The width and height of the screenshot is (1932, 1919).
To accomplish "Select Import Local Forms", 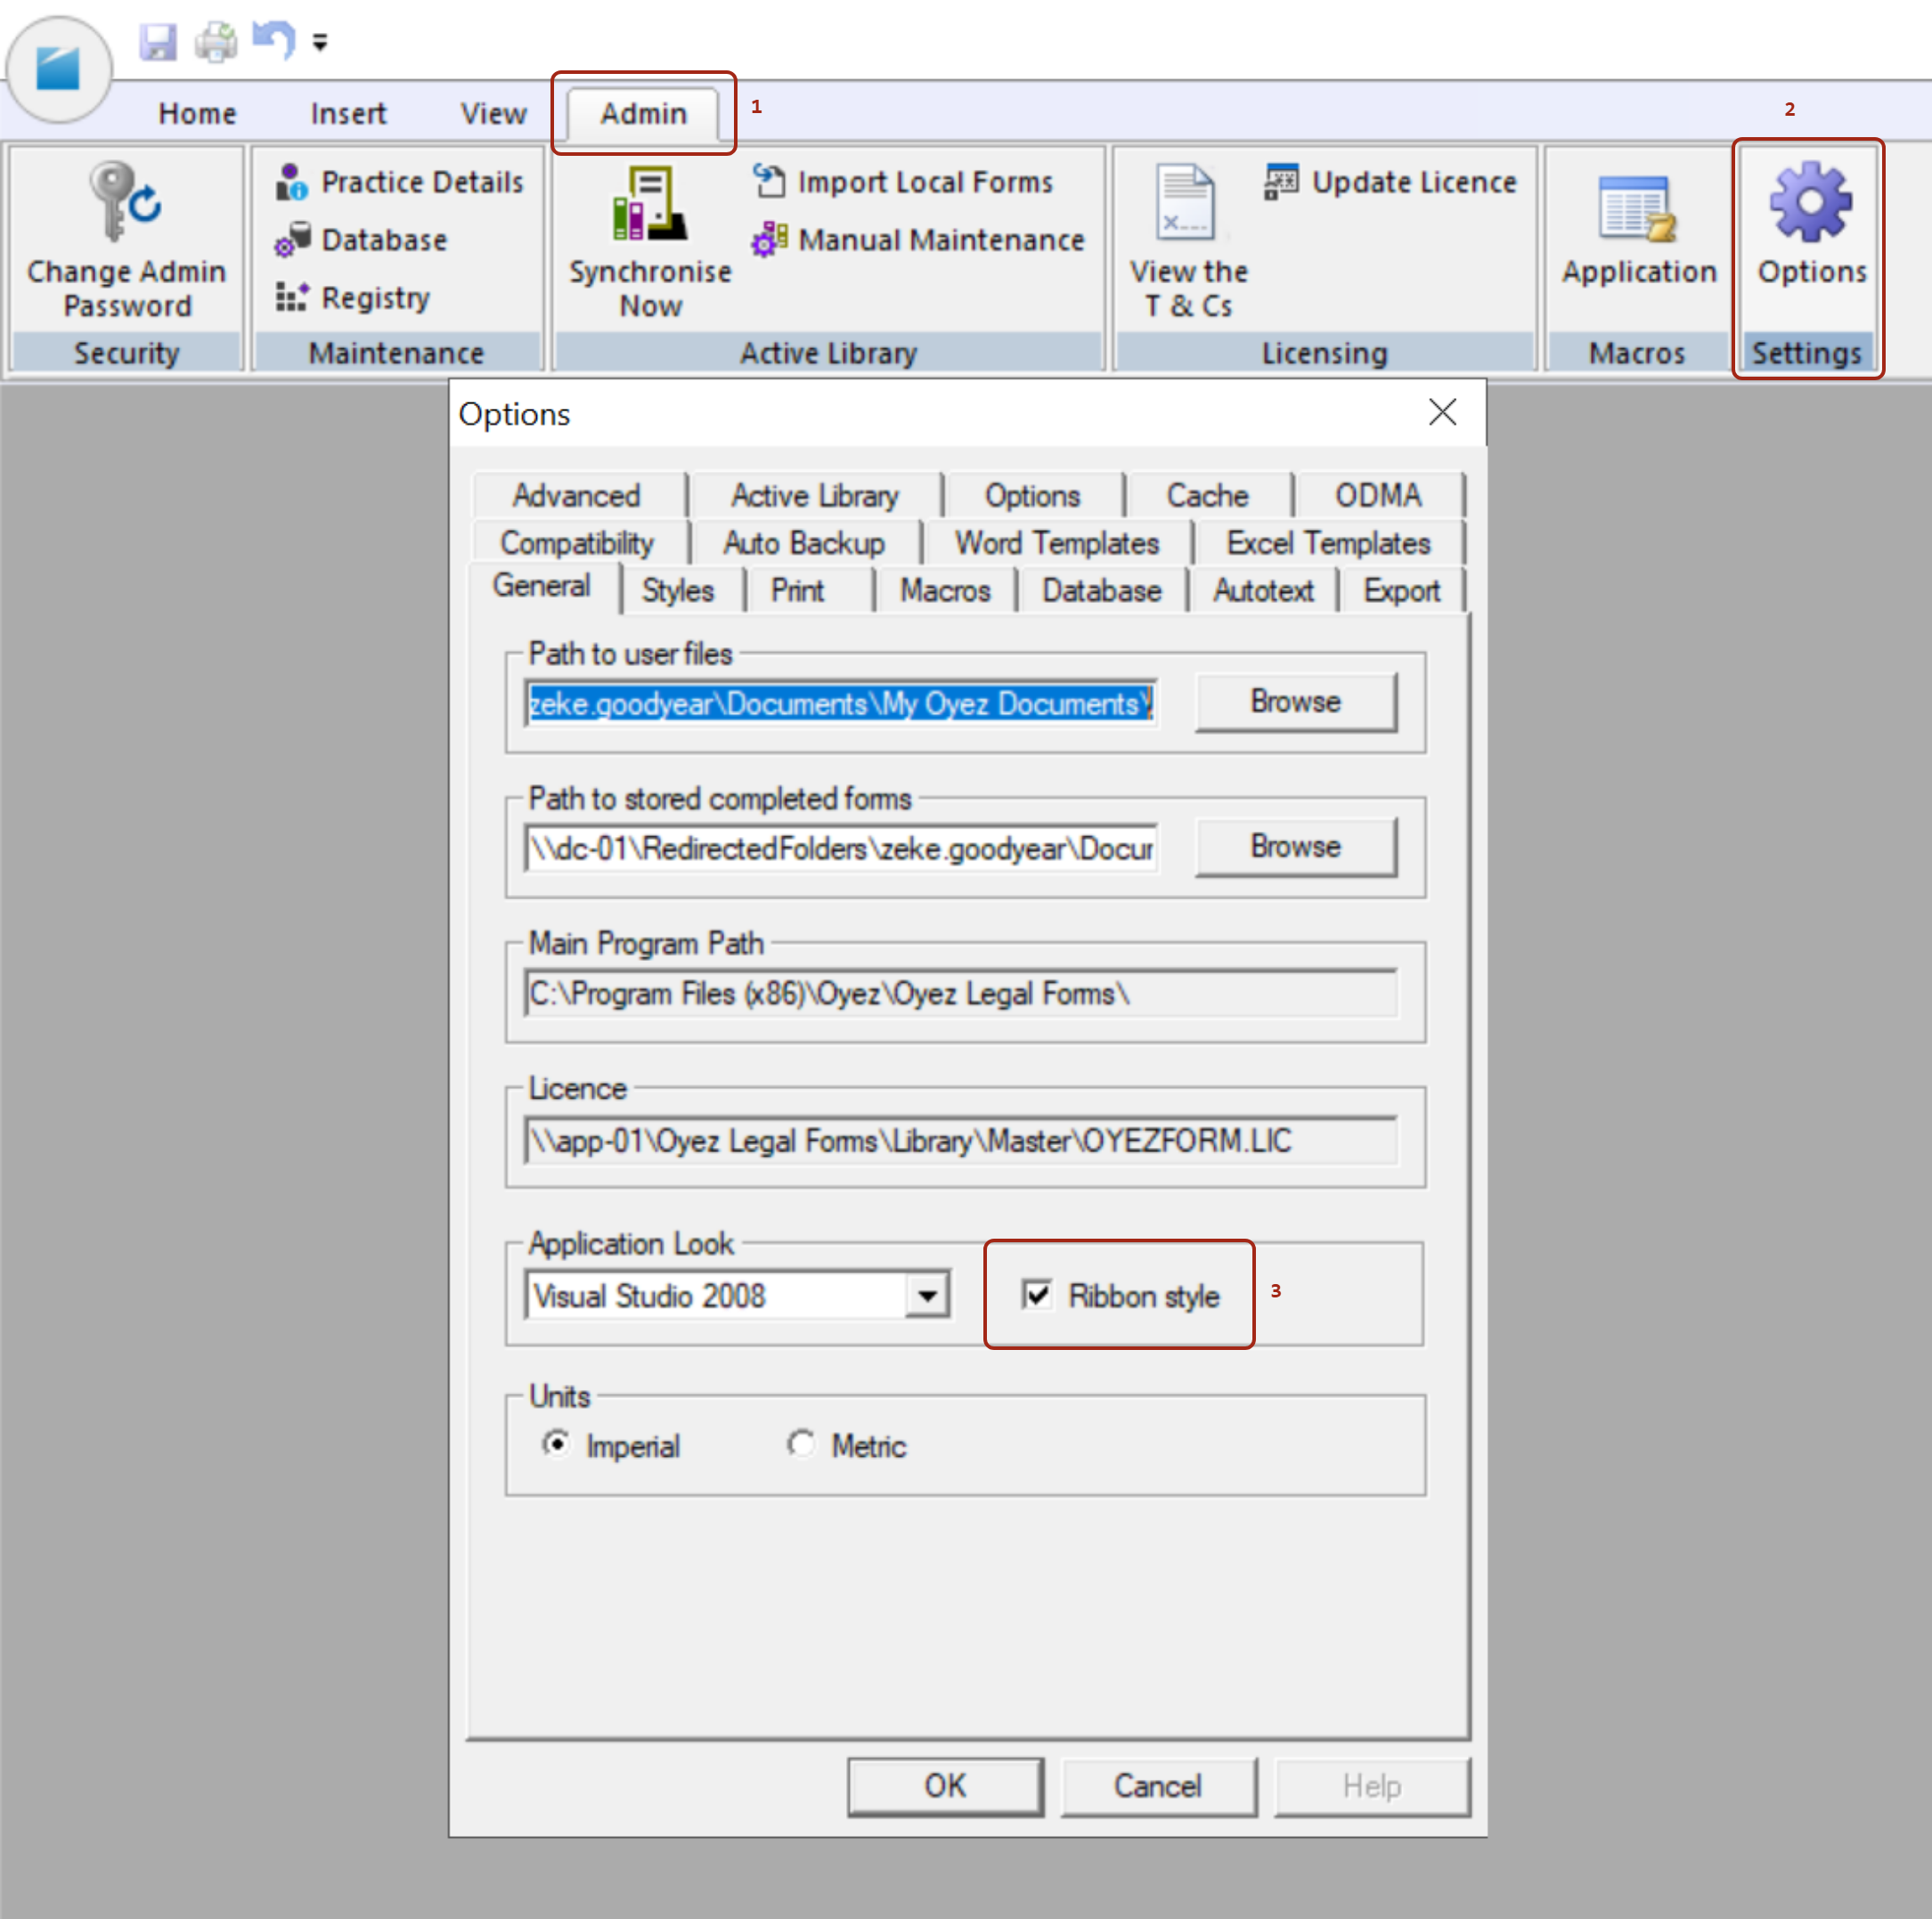I will point(904,182).
